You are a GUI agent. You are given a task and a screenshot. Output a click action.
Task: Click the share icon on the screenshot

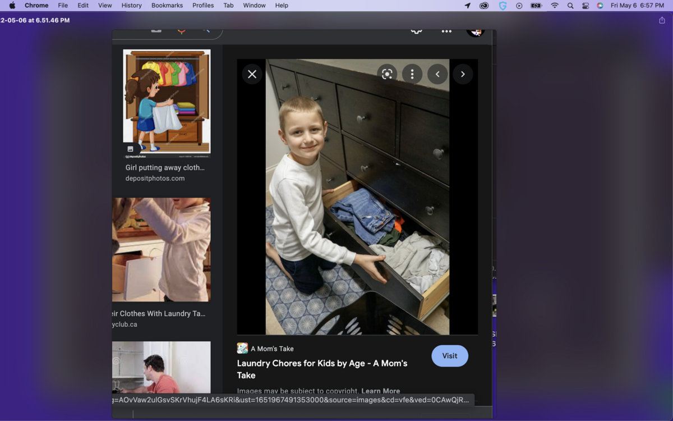662,20
